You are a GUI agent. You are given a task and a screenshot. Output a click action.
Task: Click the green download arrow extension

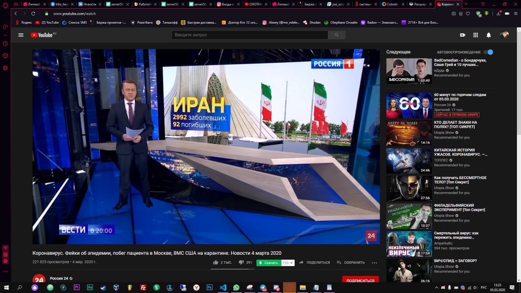[487, 13]
